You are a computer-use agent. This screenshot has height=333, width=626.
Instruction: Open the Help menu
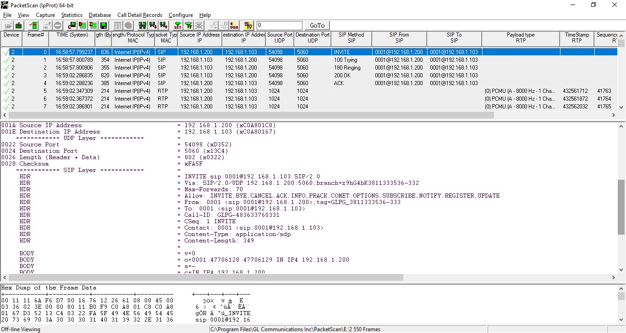coord(205,15)
